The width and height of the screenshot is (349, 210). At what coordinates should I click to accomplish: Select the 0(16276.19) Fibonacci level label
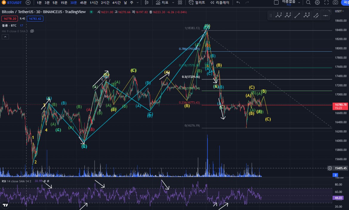tap(192, 126)
